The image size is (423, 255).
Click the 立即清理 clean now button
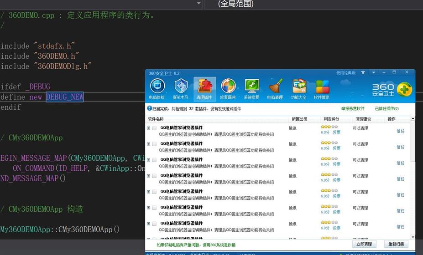coord(364,244)
